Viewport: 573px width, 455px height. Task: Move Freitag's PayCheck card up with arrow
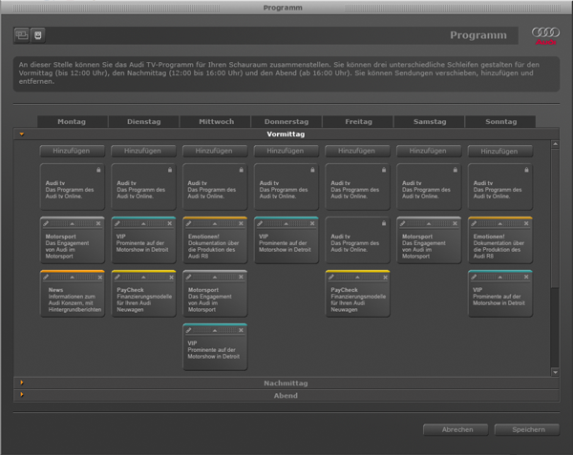tap(357, 277)
